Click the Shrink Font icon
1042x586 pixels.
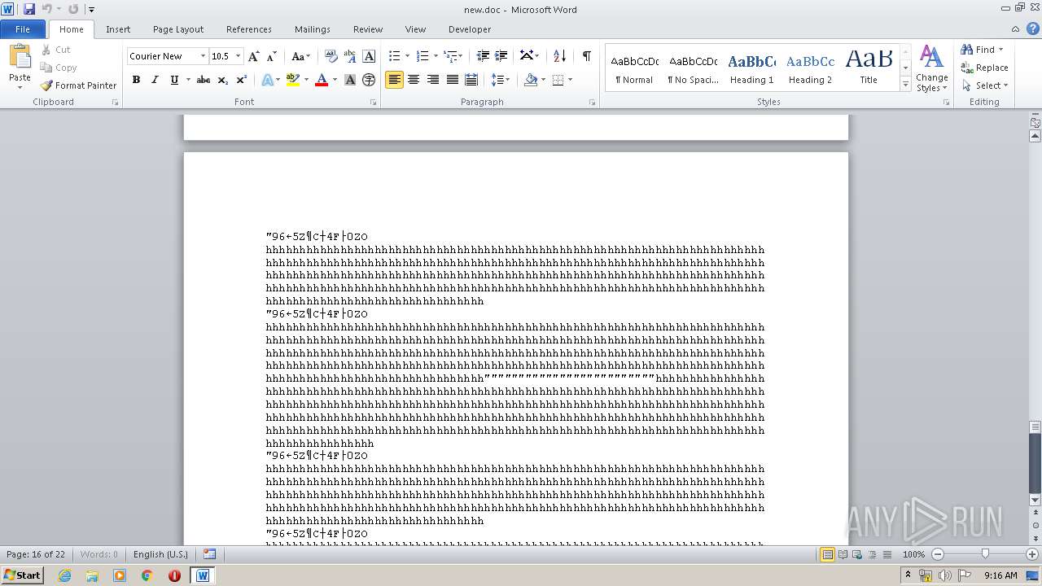tap(272, 56)
